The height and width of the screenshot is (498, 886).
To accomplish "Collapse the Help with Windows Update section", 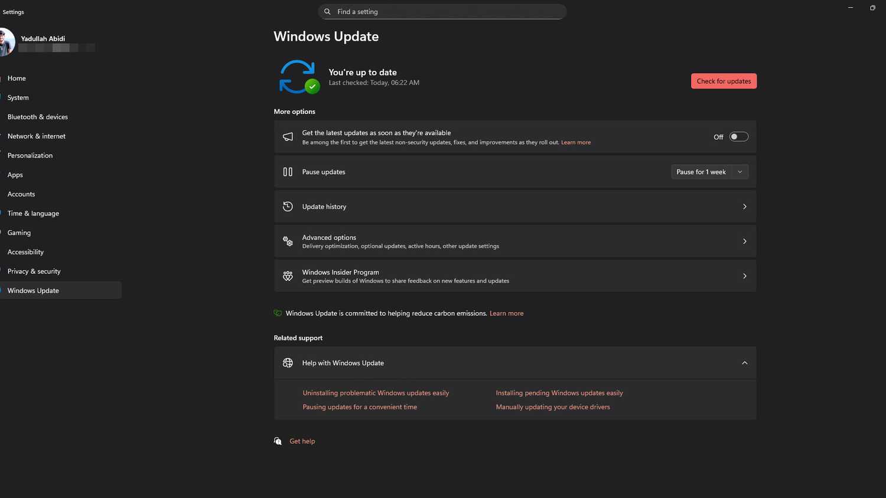I will pyautogui.click(x=744, y=363).
